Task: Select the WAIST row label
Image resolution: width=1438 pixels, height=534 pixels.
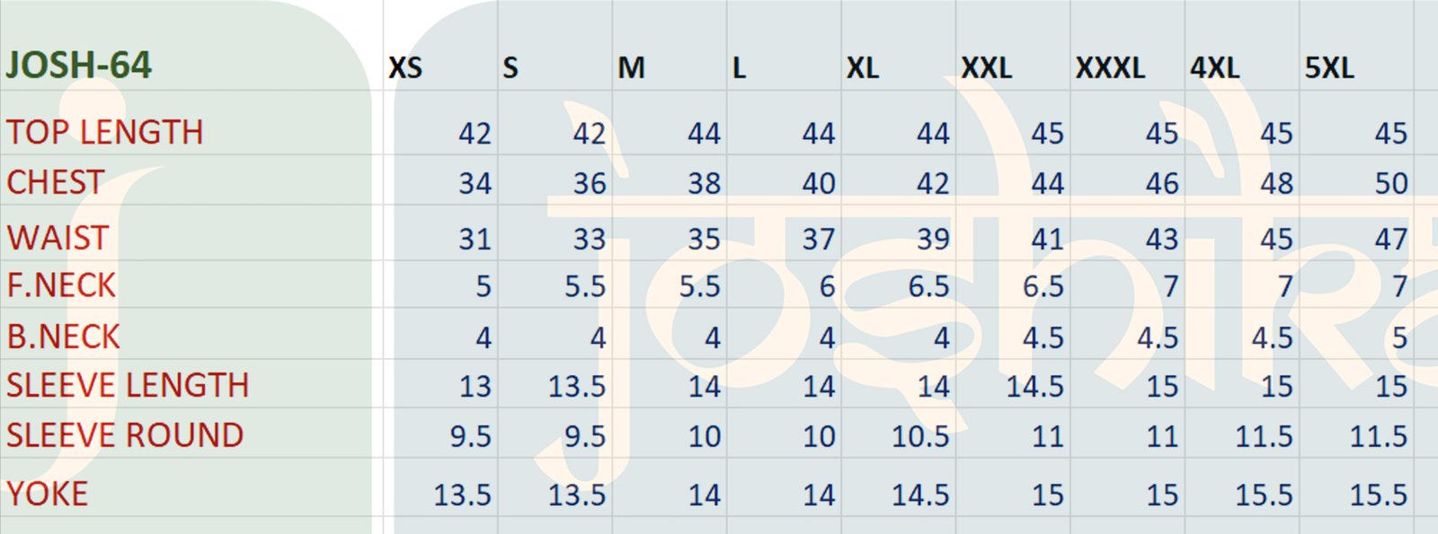Action: pos(58,238)
